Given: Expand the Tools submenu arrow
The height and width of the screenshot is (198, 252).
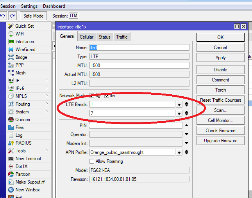Looking at the screenshot, I should [46, 150].
